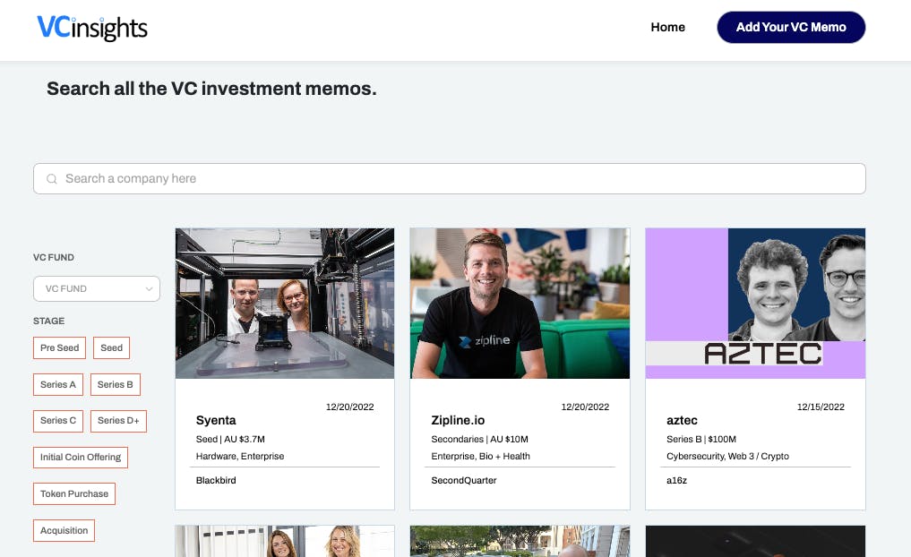Click the search magnifier icon

pos(52,179)
